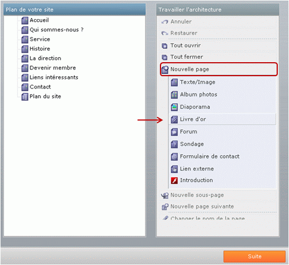Click the Lien externe hand icon

click(175, 169)
